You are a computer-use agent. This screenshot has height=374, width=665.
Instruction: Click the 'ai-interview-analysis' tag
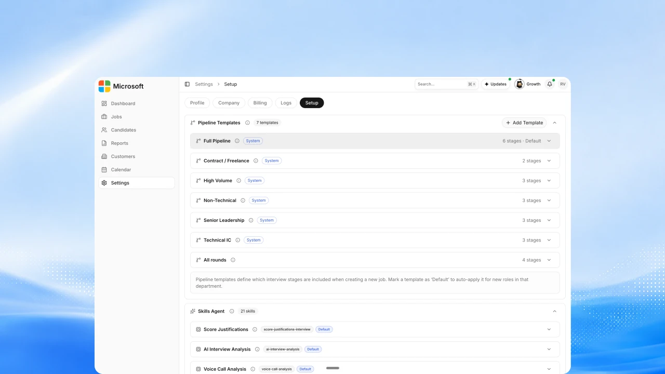pyautogui.click(x=283, y=349)
